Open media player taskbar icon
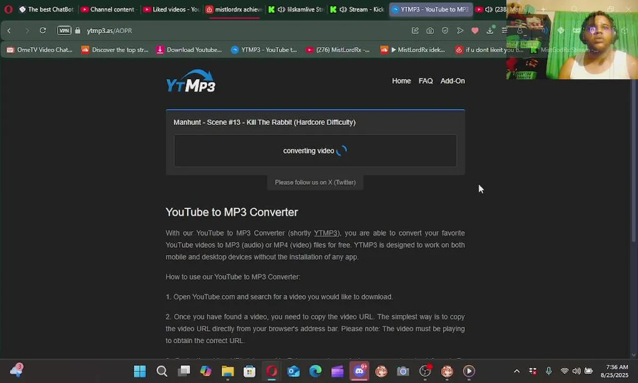Viewport: 638px width, 383px height. coord(469,371)
